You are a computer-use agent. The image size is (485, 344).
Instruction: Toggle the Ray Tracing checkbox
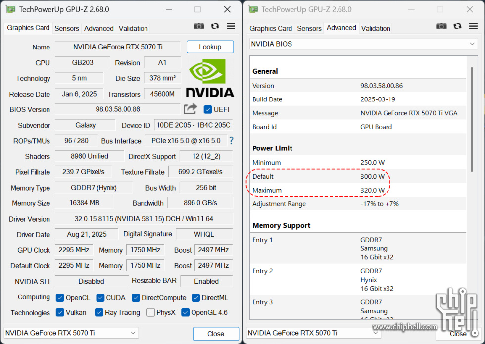99,312
